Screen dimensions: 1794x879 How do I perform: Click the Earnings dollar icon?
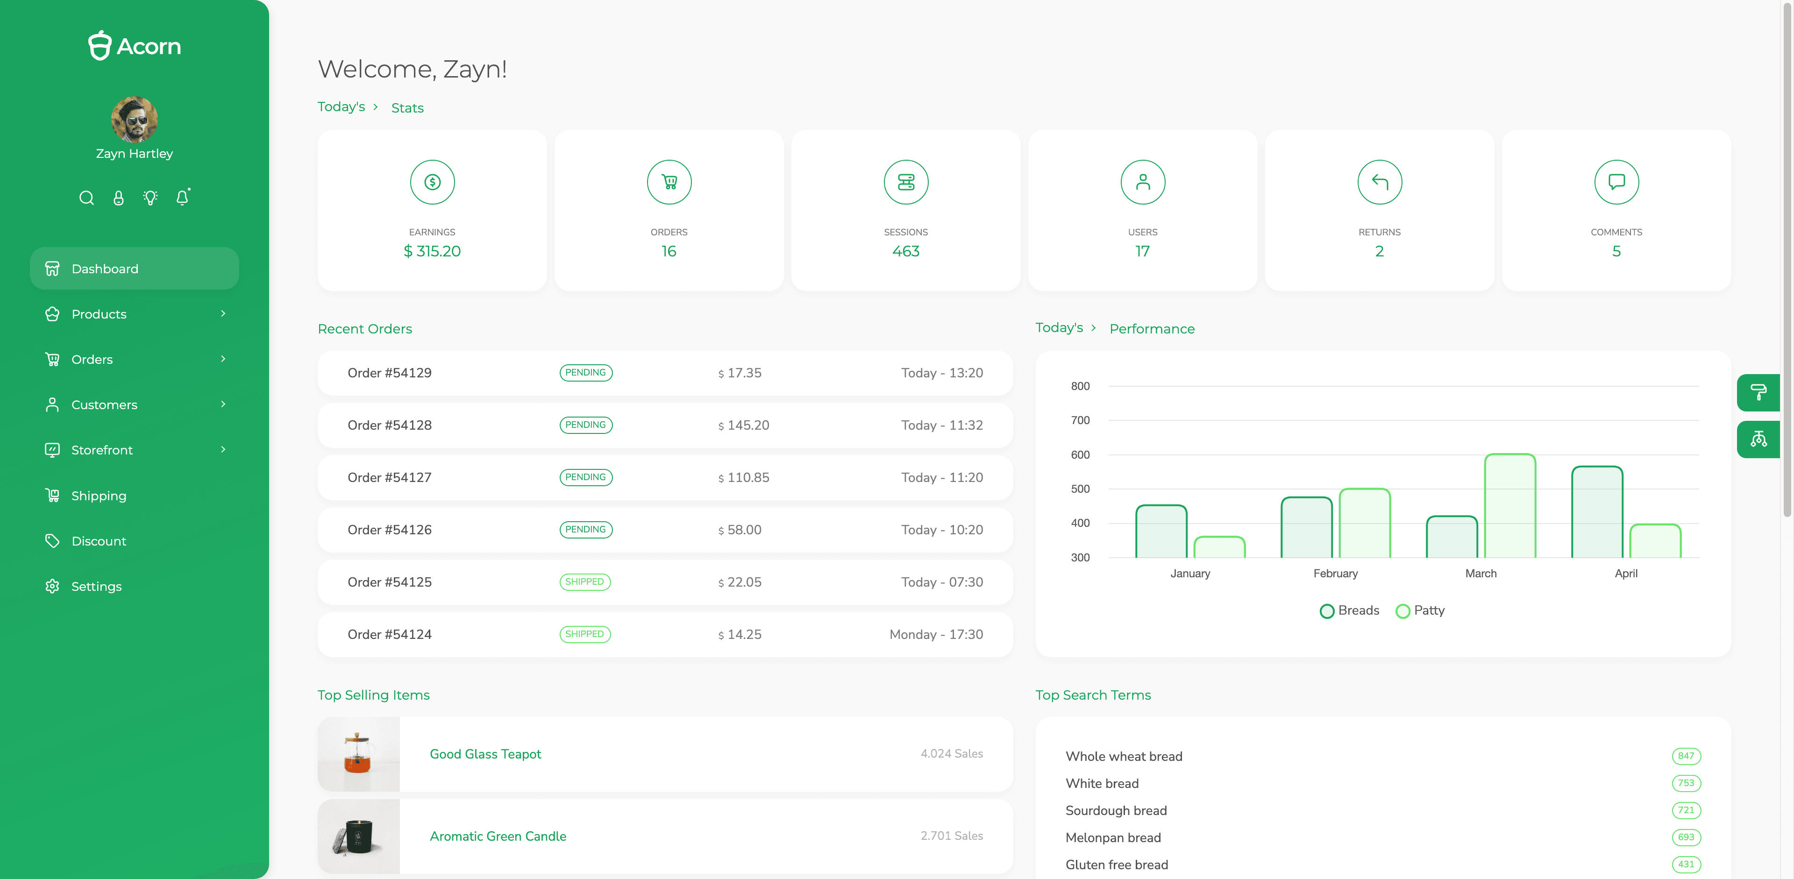coord(432,182)
